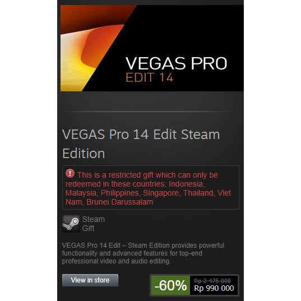Click the -60% discount badge
The image size is (301, 301).
pos(170,285)
